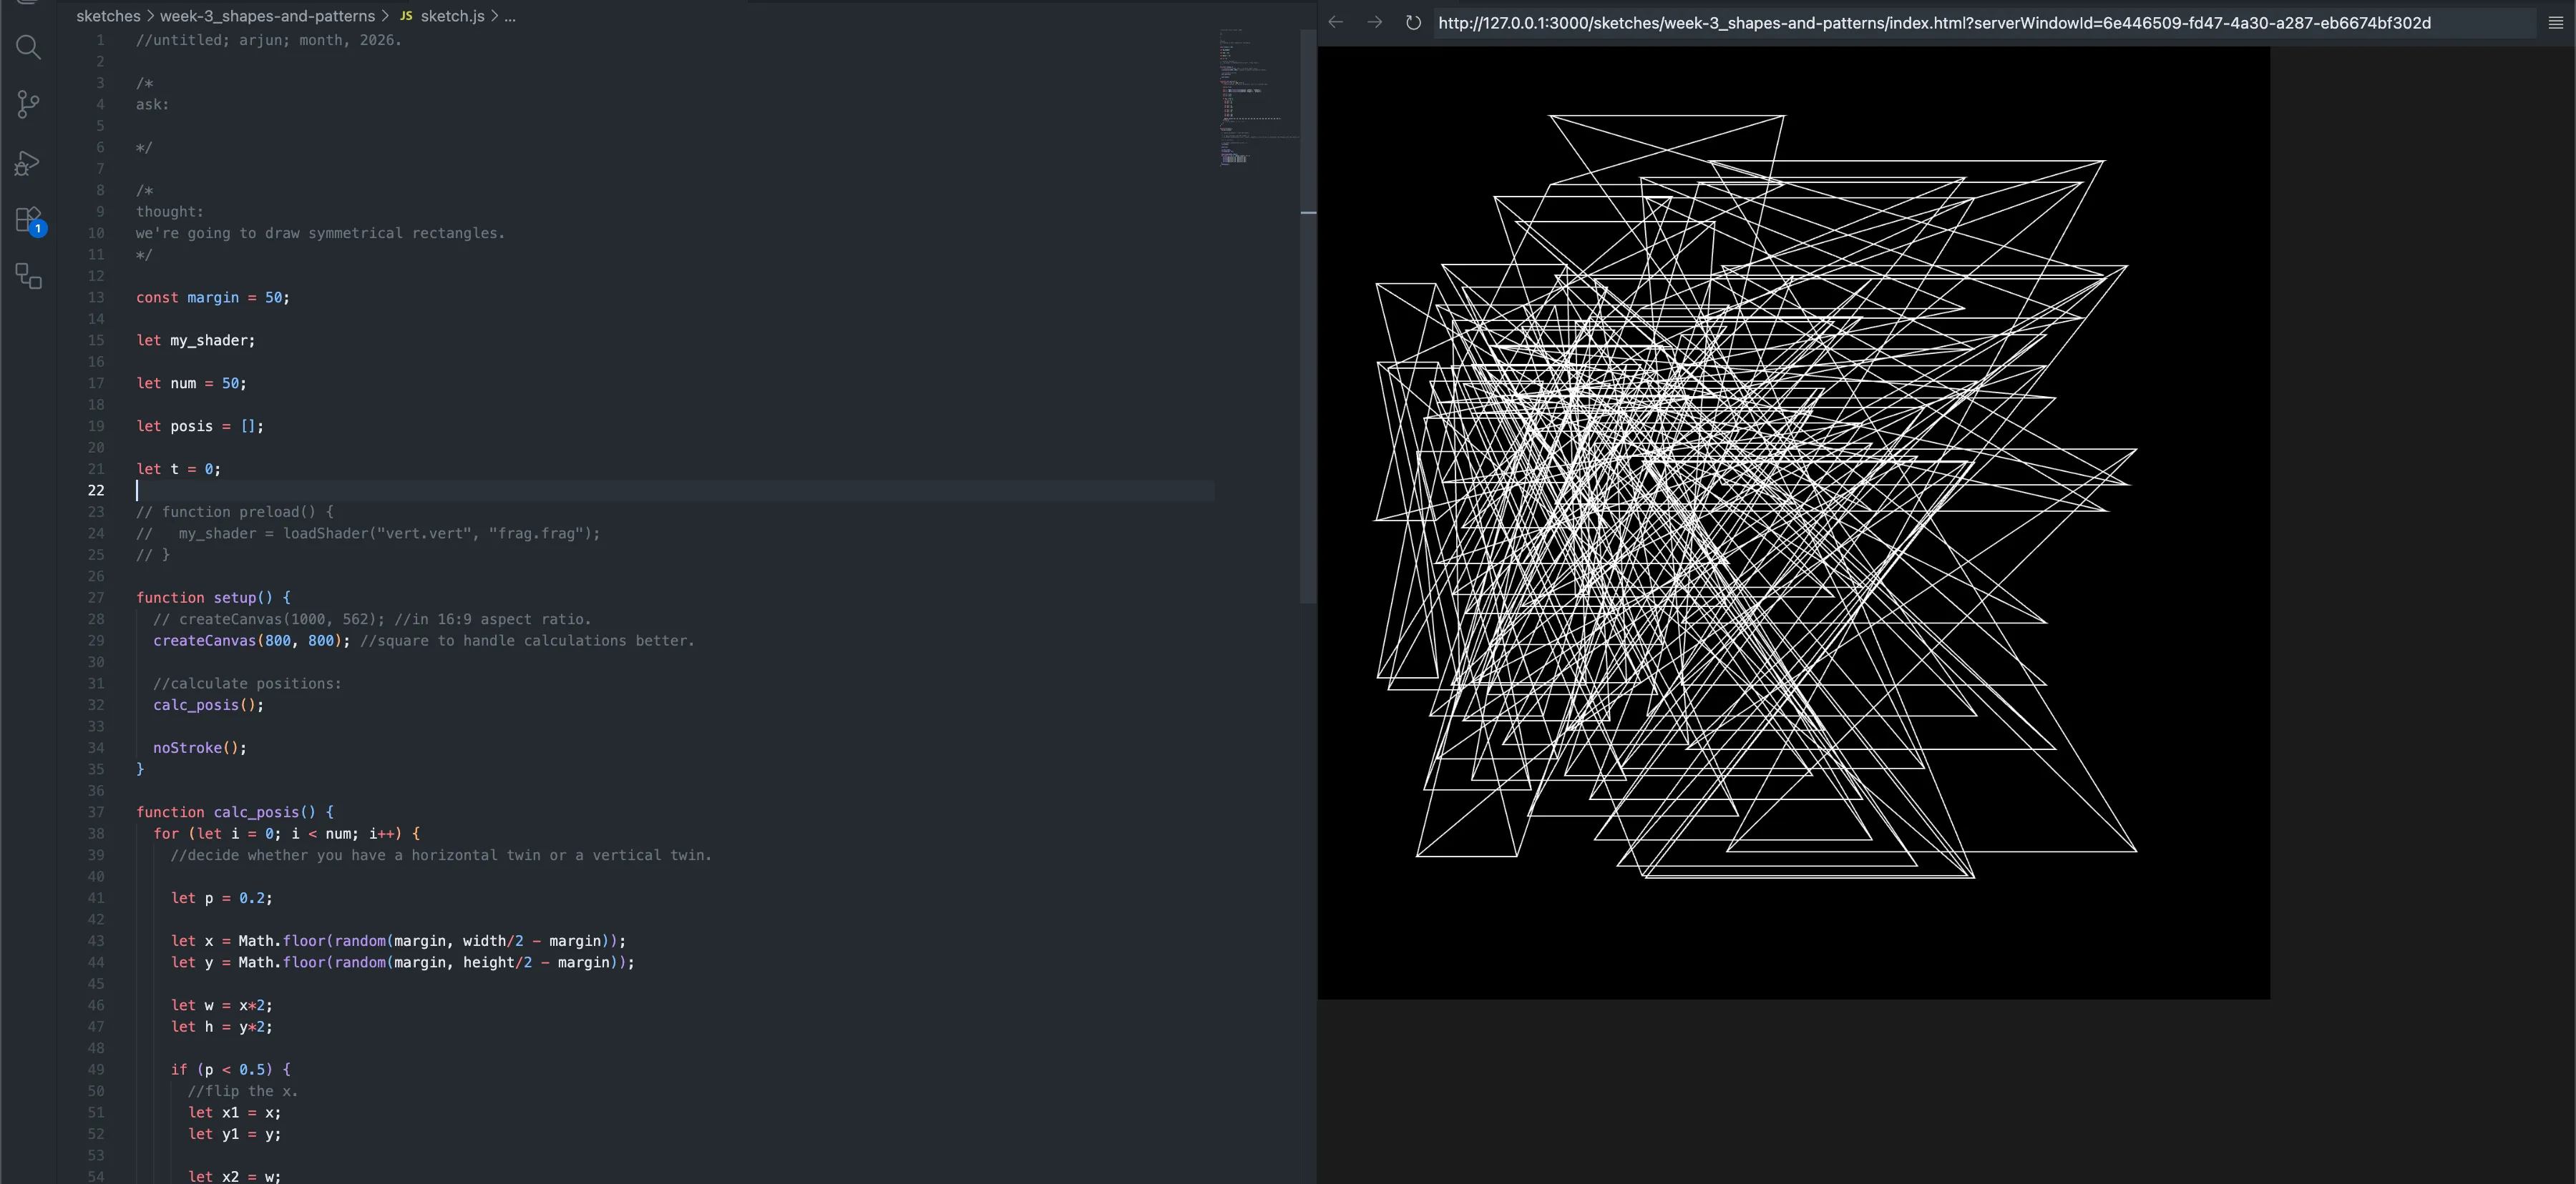Open the preview hamburger menu

[2555, 22]
